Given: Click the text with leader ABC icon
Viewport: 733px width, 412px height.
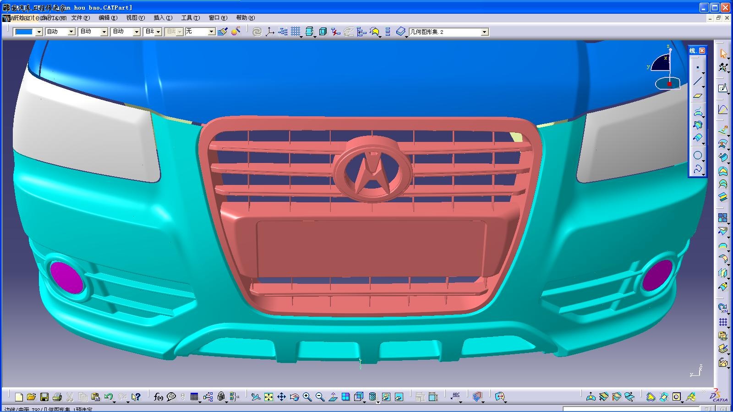Looking at the screenshot, I should click(456, 397).
